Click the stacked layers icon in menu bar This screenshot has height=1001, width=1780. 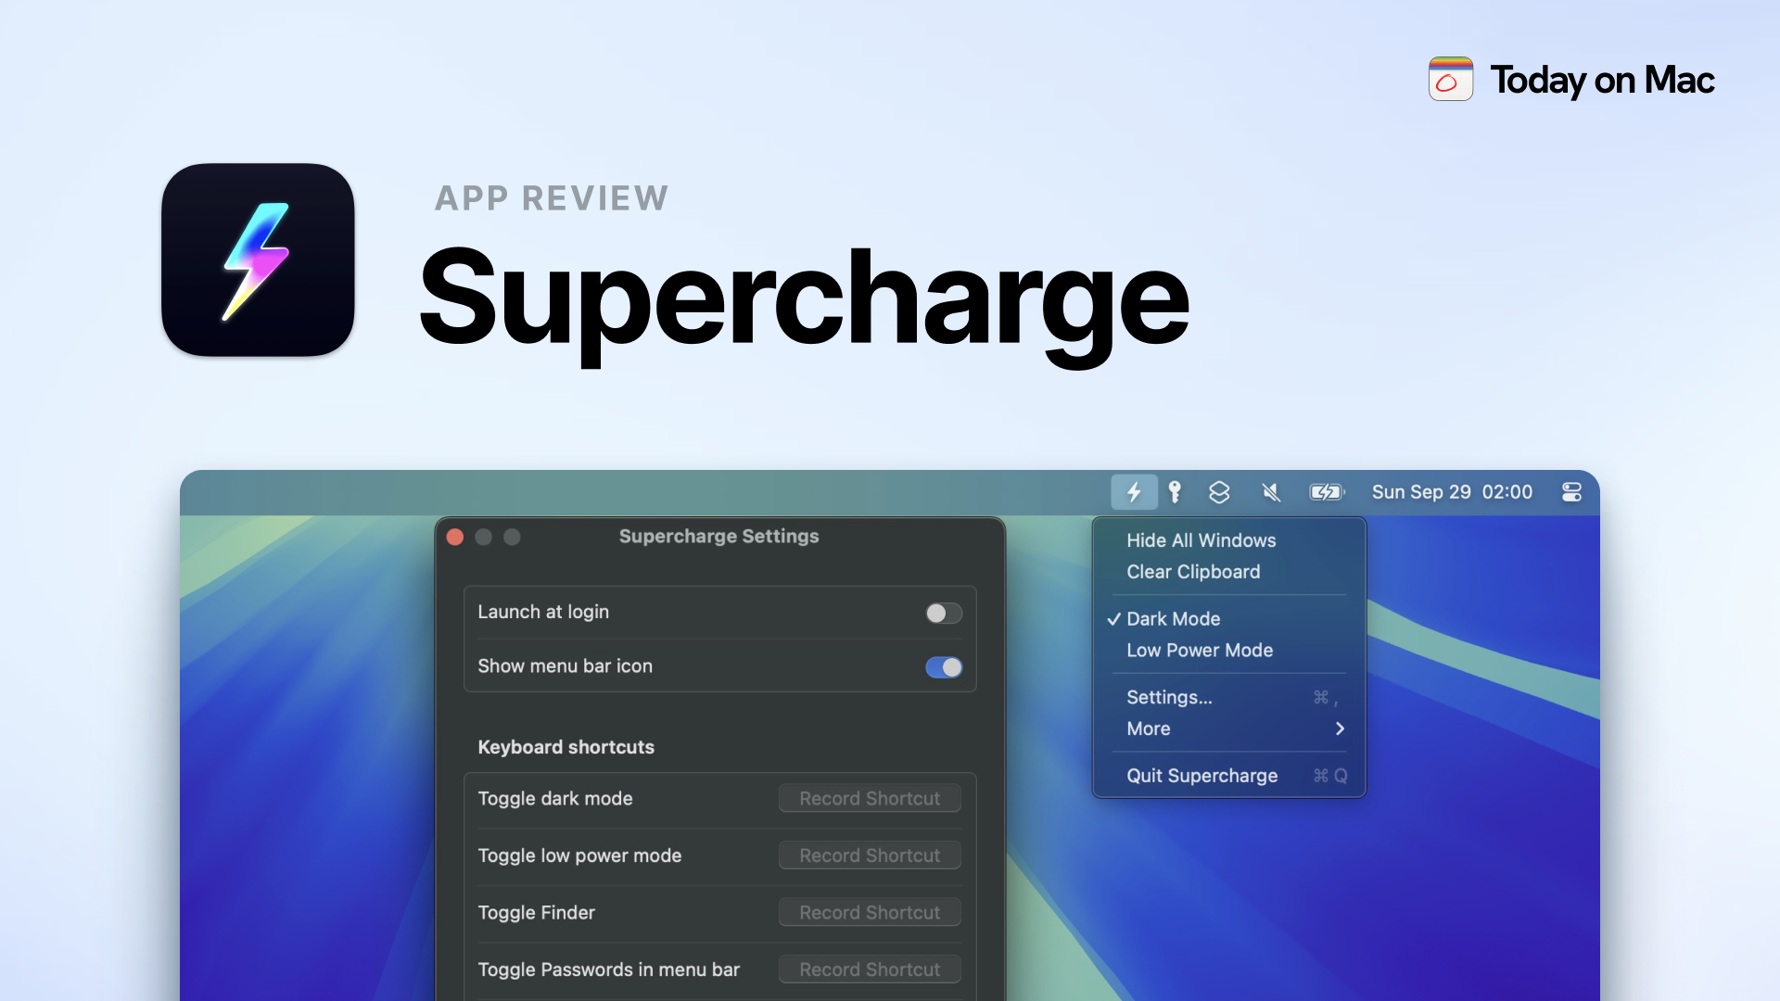(x=1219, y=492)
